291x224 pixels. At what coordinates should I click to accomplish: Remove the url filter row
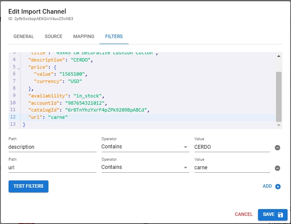277,168
